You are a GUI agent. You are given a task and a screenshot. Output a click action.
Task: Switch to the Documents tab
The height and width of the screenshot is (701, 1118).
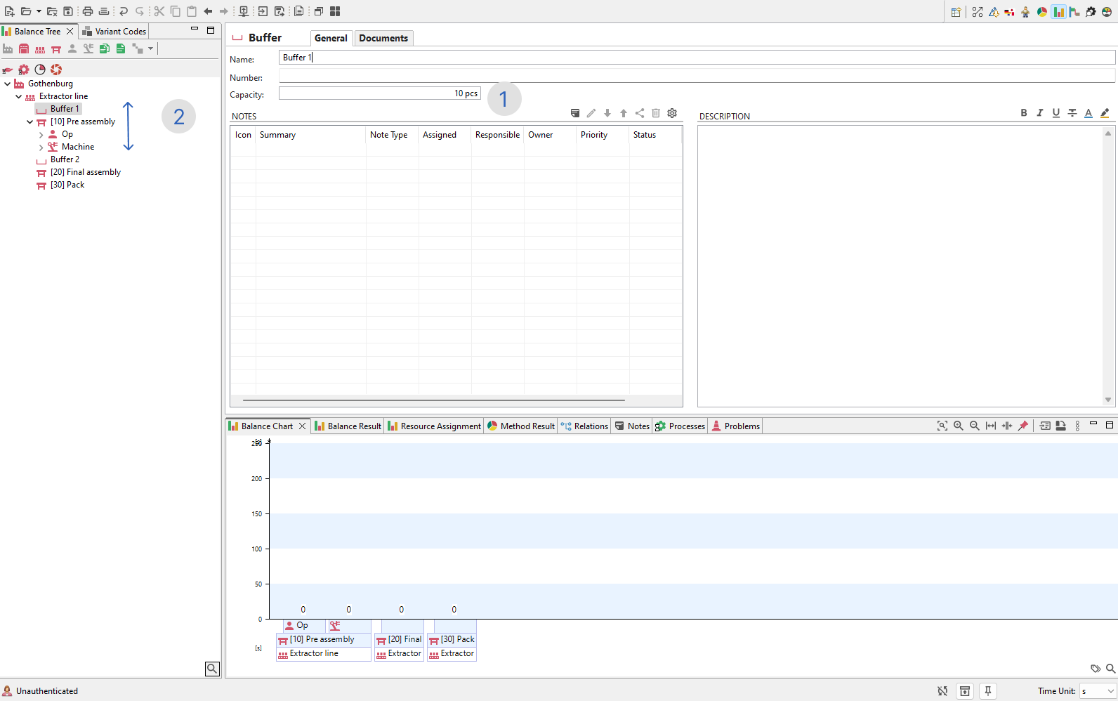pyautogui.click(x=383, y=38)
